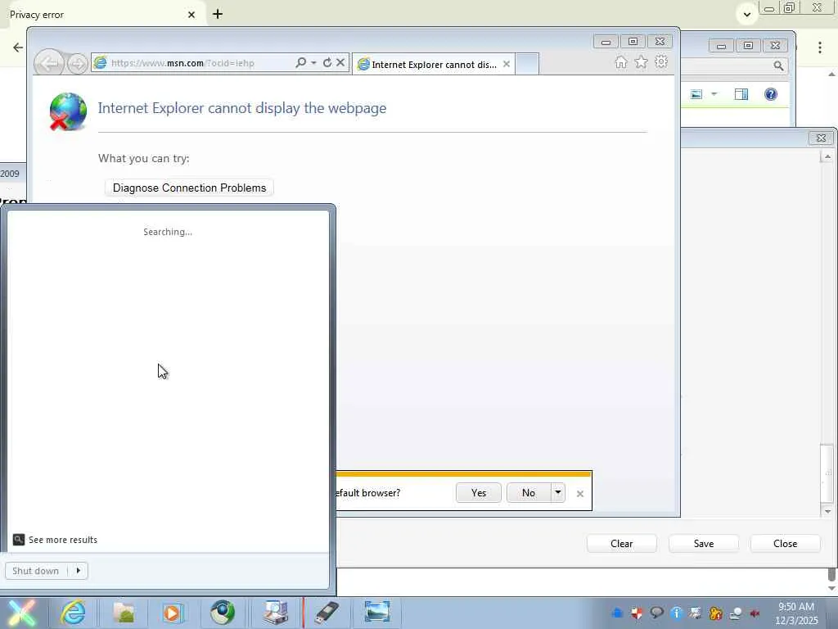Image resolution: width=838 pixels, height=629 pixels.
Task: Click the Windows Start orb
Action: pos(20,613)
